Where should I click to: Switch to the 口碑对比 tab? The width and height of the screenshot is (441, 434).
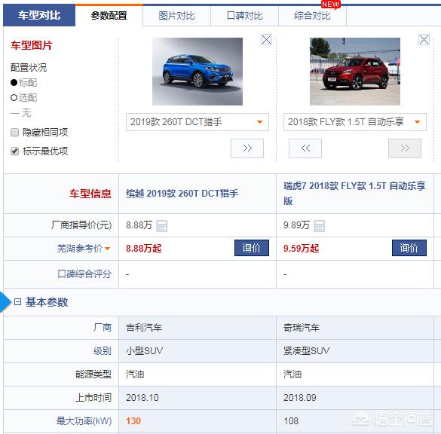coord(245,16)
